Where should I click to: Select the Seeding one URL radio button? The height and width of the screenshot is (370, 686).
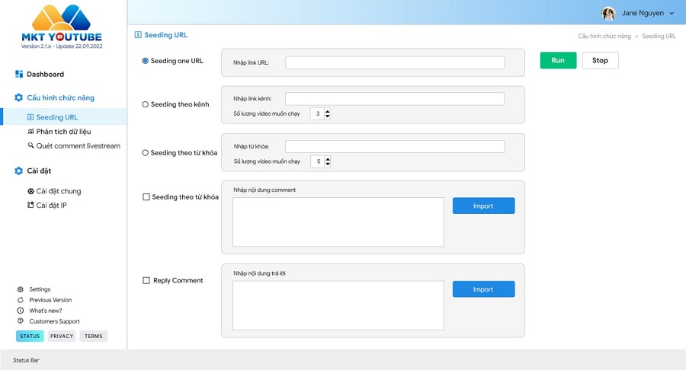point(146,61)
